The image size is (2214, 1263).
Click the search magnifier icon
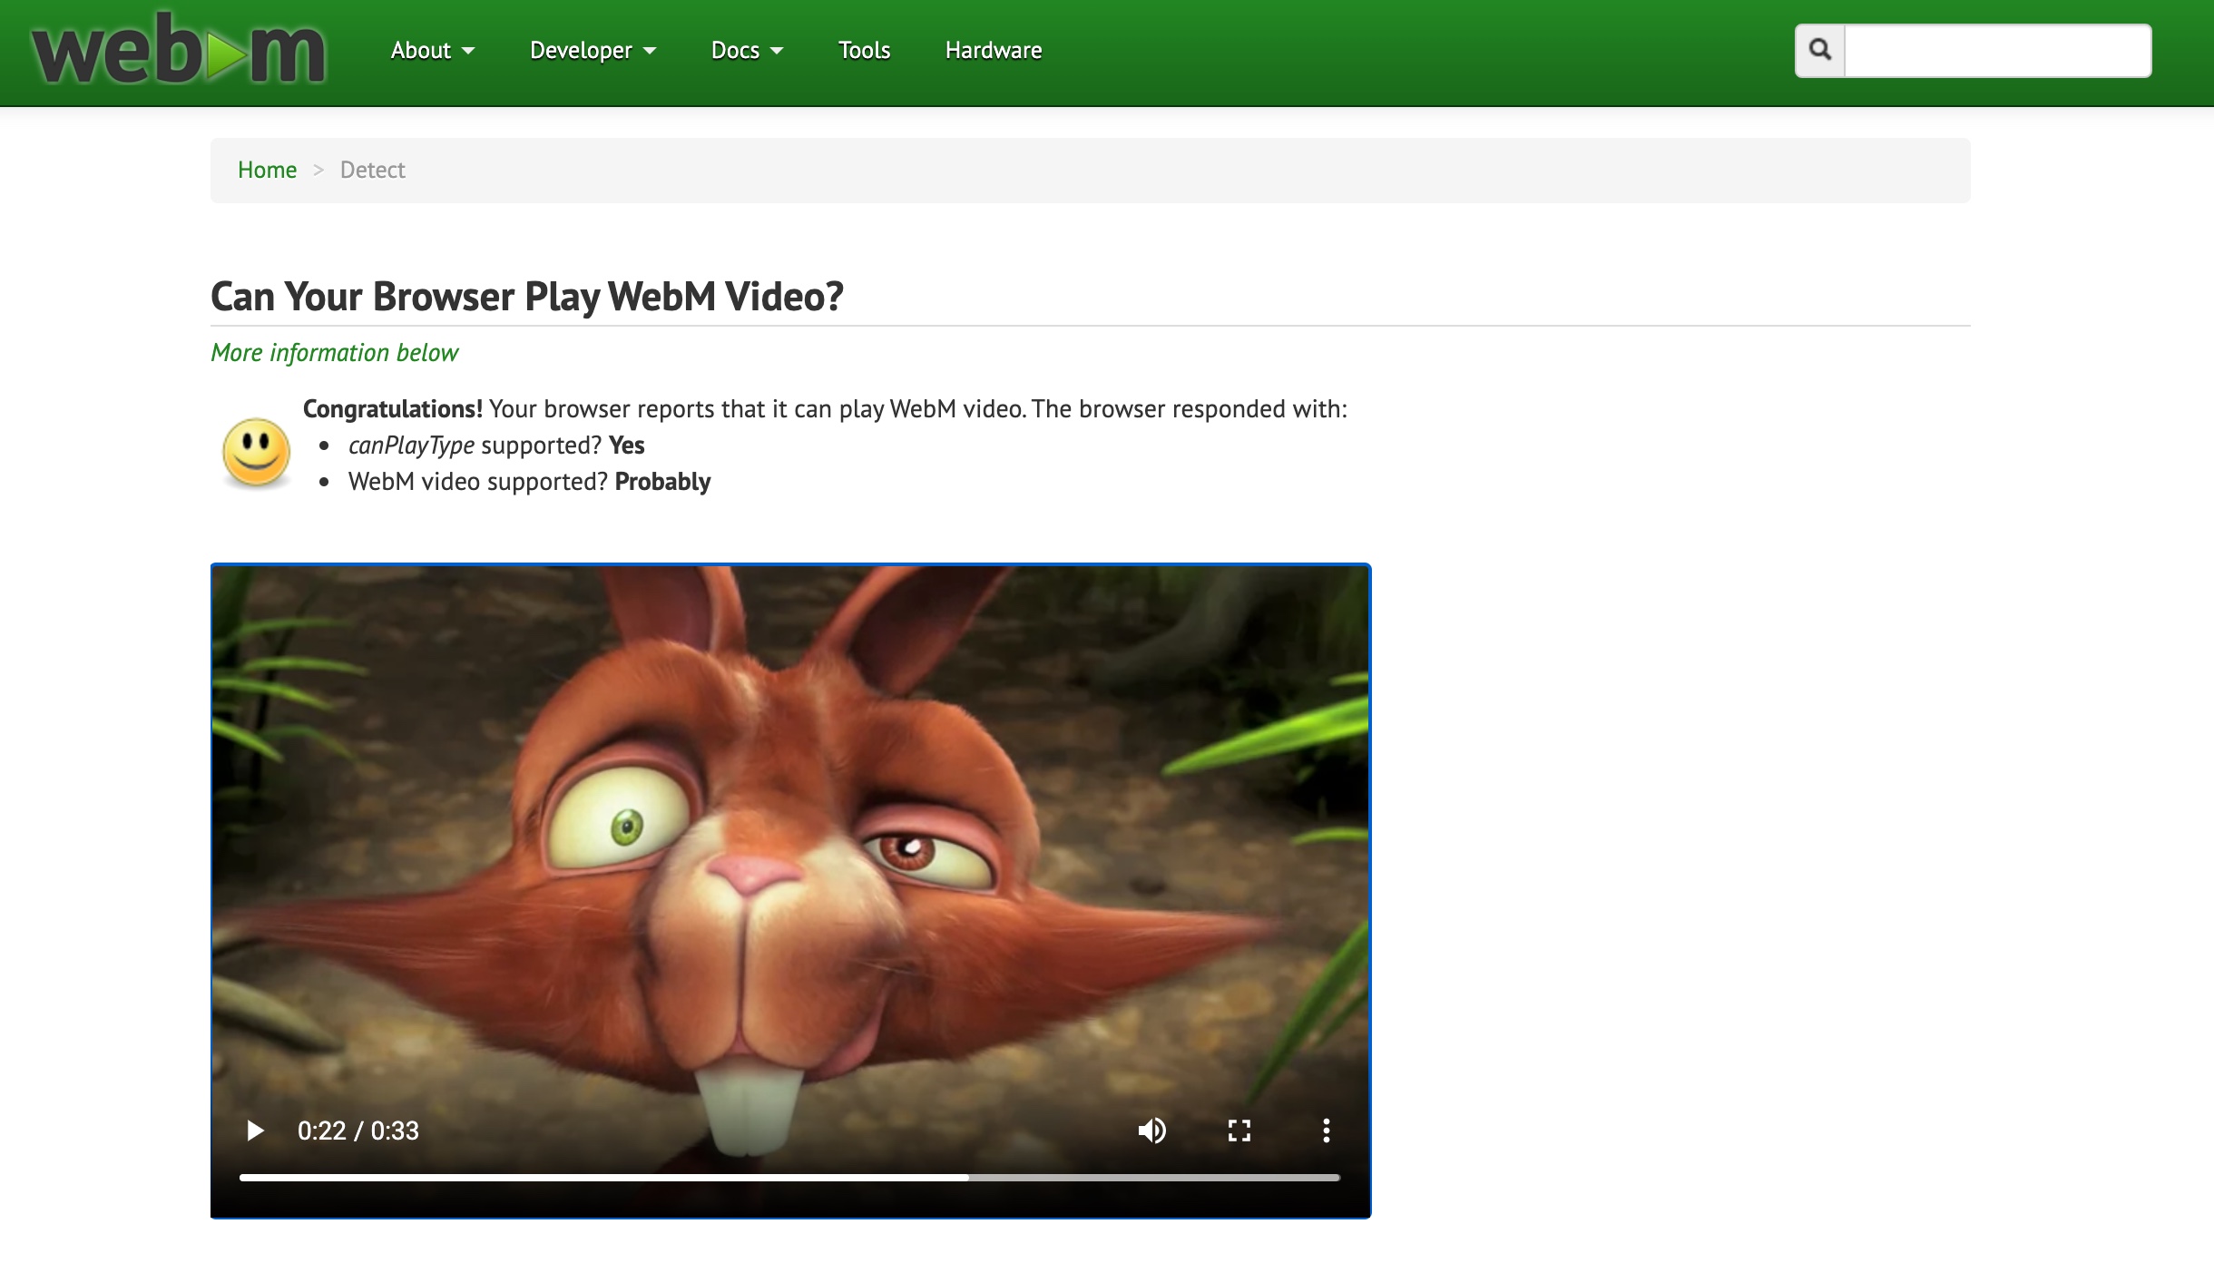tap(1819, 50)
